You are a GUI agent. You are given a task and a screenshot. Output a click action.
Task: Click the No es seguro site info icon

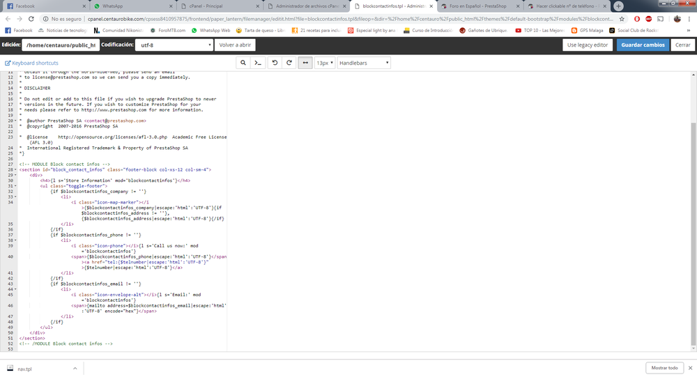(x=46, y=19)
